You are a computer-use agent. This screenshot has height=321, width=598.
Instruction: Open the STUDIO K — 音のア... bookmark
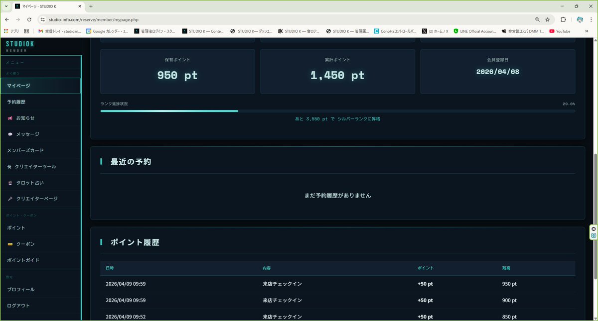tap(299, 31)
